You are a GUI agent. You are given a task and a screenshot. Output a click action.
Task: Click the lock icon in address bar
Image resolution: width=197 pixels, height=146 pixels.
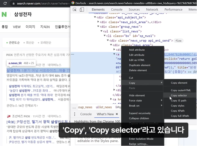tap(14, 3)
